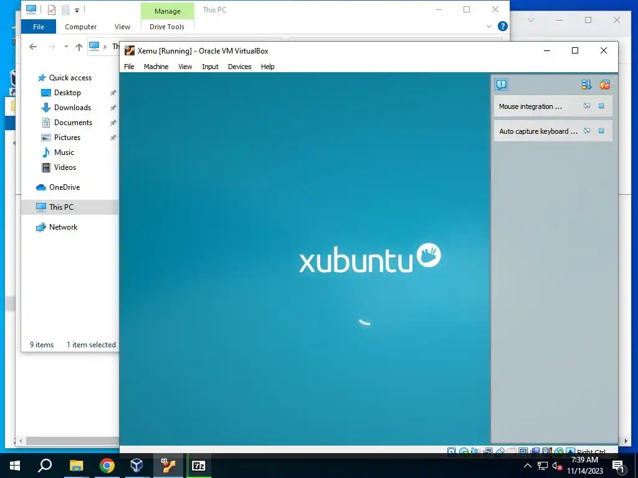Open File Explorer from taskbar
The width and height of the screenshot is (638, 478).
click(x=76, y=466)
